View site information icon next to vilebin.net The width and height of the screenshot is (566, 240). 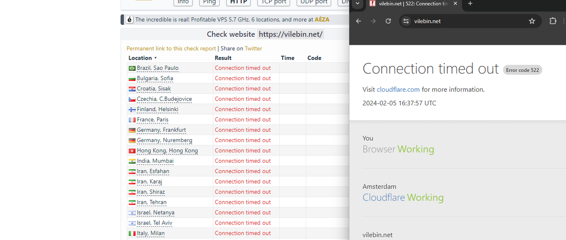click(x=406, y=21)
